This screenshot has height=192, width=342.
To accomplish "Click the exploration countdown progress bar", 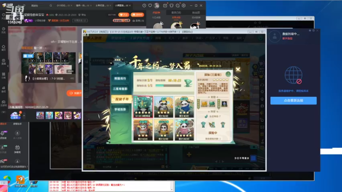I will (168, 86).
